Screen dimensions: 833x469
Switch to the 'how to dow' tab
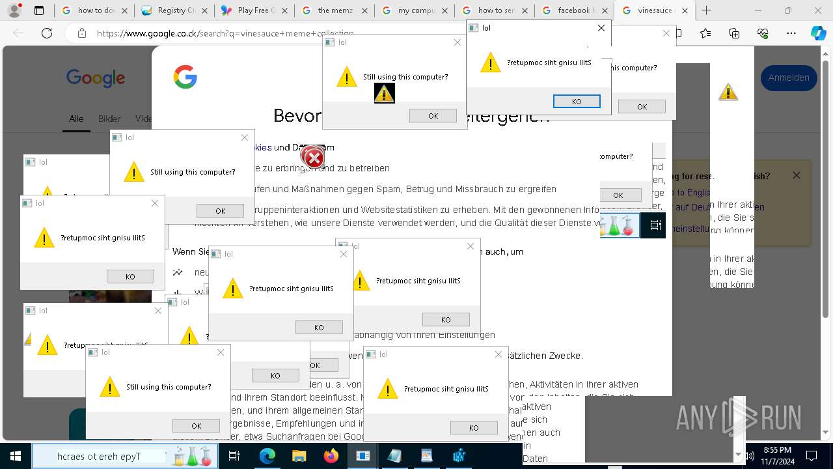94,10
